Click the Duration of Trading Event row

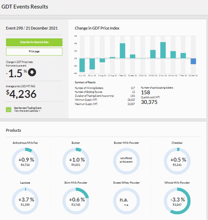[105, 96]
